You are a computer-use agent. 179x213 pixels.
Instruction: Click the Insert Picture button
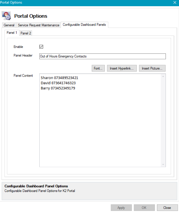152,68
